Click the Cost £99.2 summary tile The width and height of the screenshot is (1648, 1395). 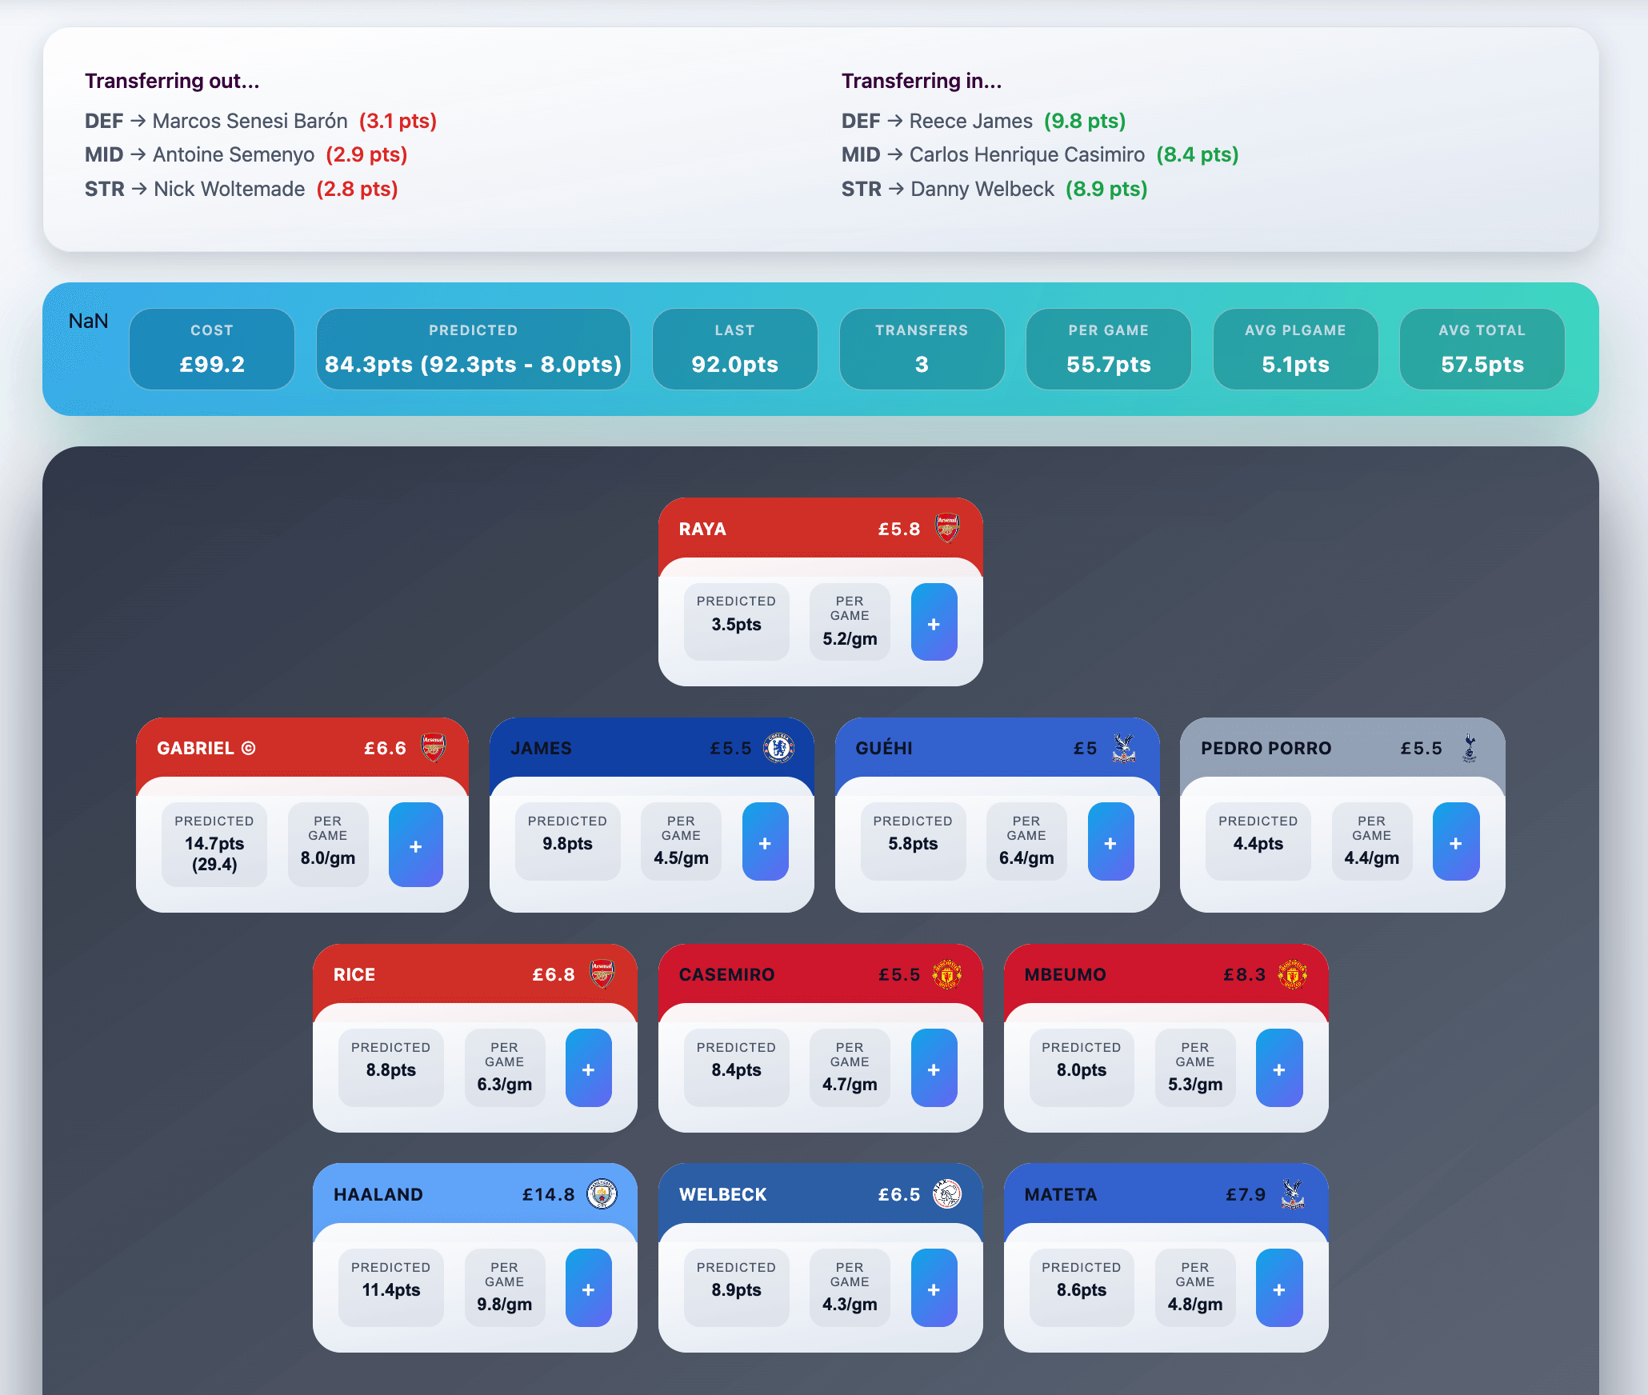tap(212, 350)
